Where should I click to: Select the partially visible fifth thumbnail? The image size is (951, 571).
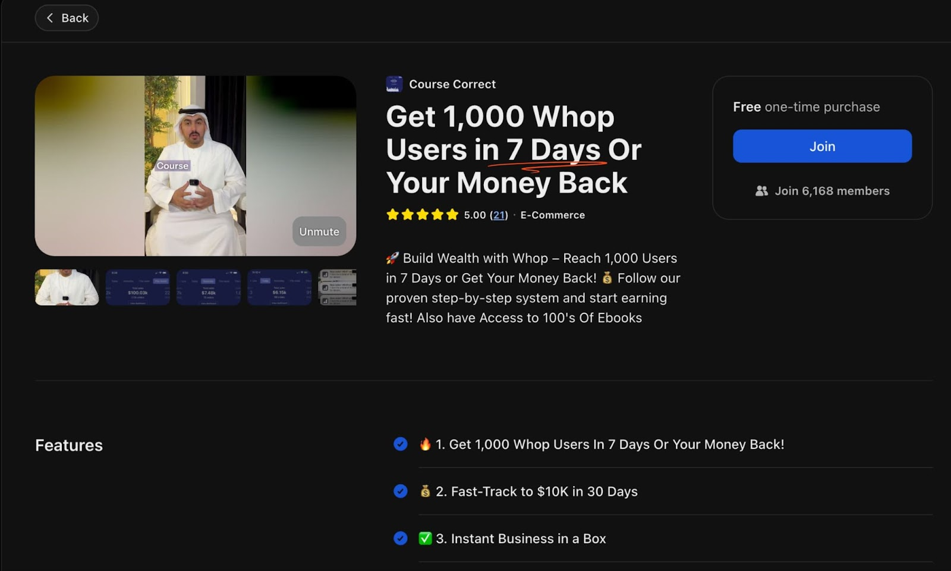click(x=338, y=287)
